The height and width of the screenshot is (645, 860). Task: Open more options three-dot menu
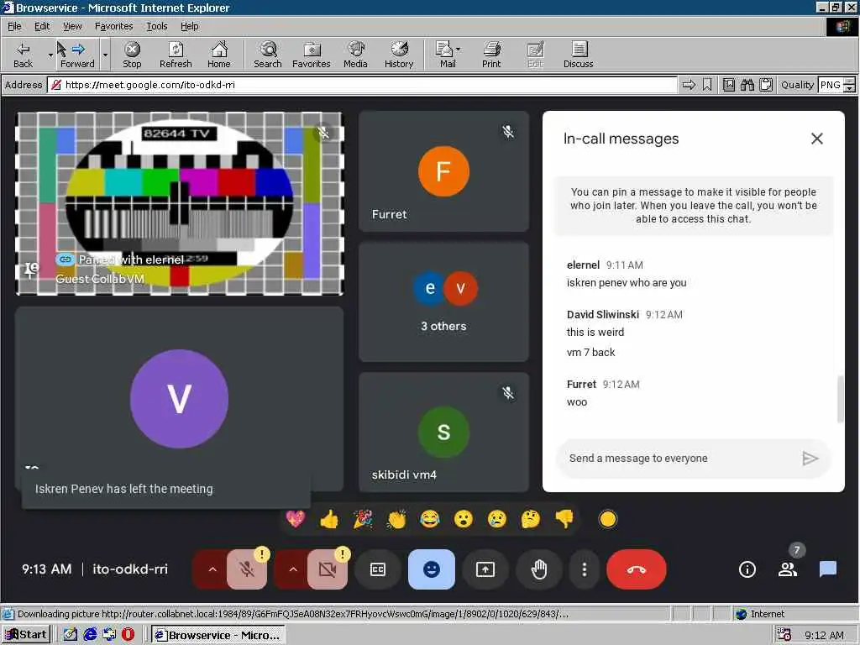tap(585, 569)
